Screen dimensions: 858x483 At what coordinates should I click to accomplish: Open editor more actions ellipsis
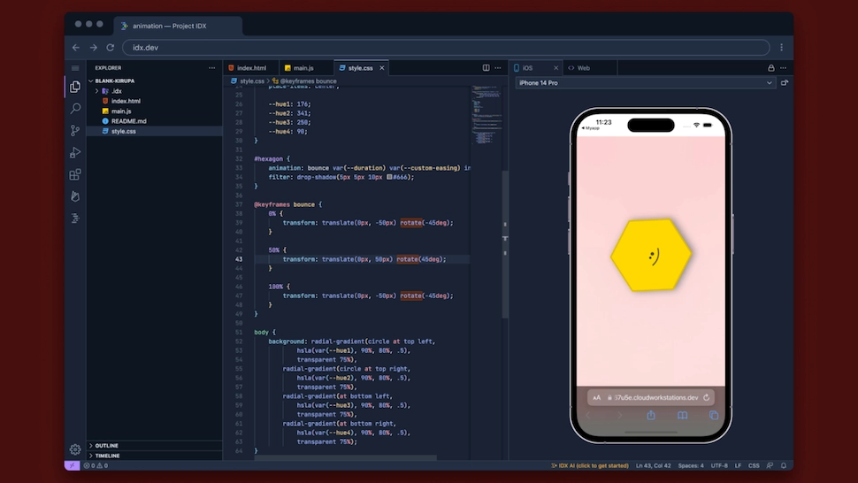click(x=498, y=68)
